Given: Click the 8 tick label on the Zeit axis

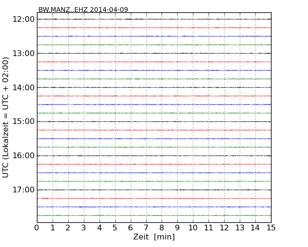Looking at the screenshot, I should pyautogui.click(x=162, y=228).
